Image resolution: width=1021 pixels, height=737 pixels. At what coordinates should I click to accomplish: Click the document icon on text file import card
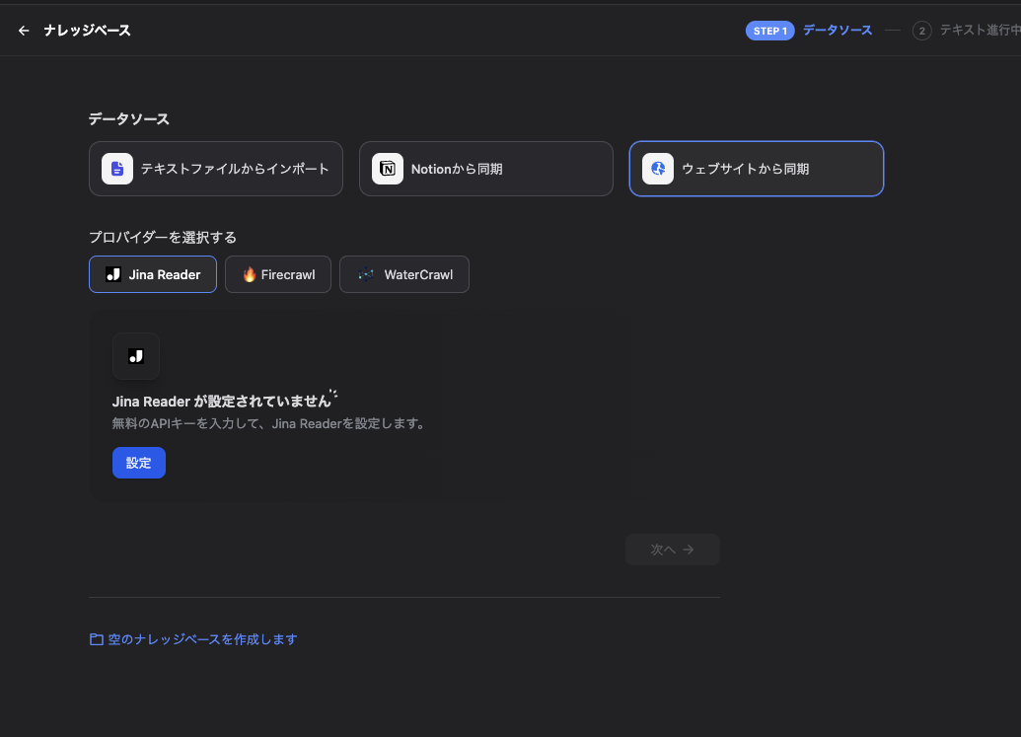(x=116, y=168)
